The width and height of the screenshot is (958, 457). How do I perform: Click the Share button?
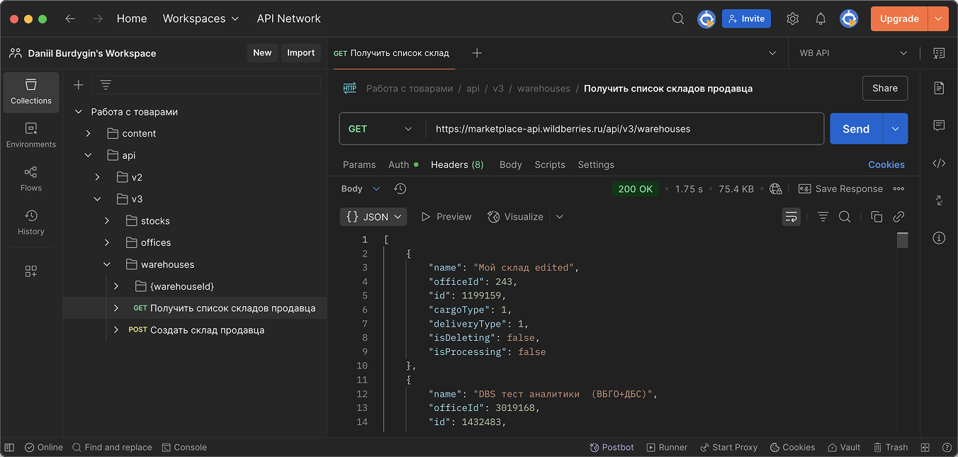point(884,88)
